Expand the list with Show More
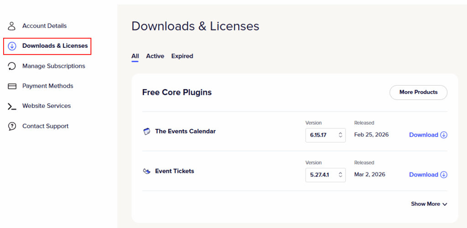467x228 pixels. [429, 204]
